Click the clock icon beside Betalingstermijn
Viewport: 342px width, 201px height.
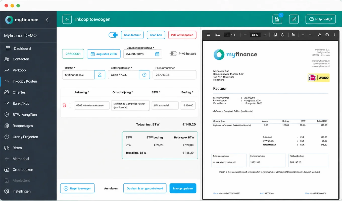(144, 75)
